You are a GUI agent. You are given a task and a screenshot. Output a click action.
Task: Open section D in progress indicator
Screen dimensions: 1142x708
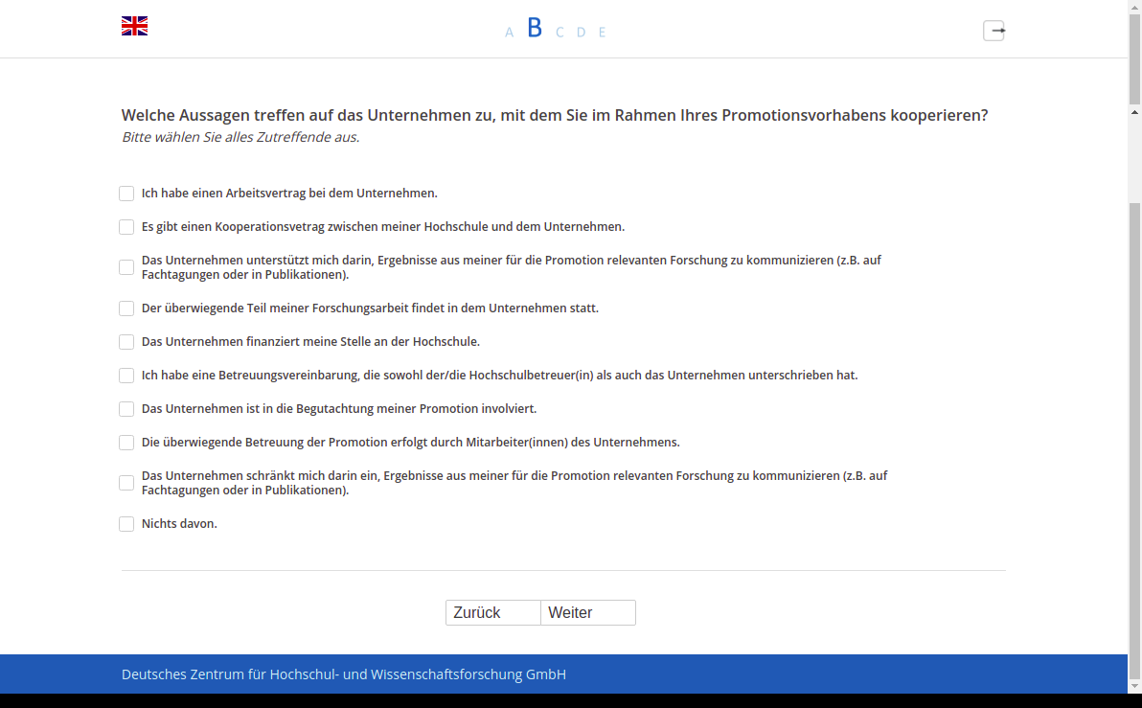point(582,33)
